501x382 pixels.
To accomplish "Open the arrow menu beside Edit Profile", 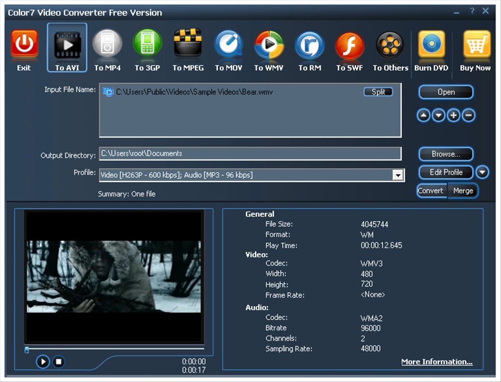I will click(482, 172).
